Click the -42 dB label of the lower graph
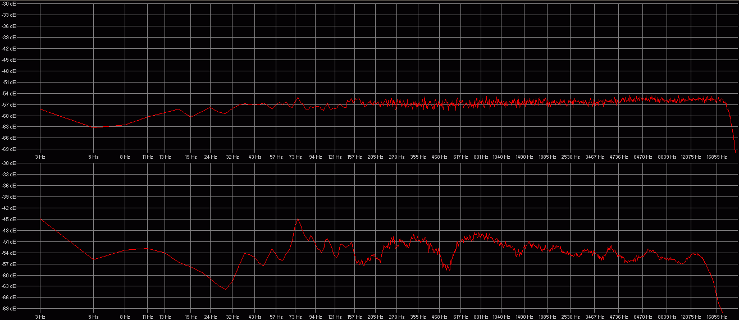 (x=9, y=208)
